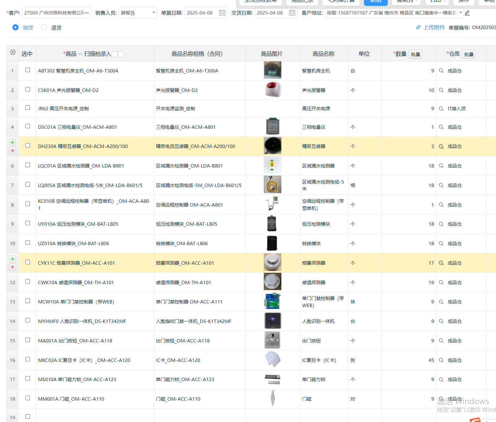Screen dimensions: 496x422
Task: Click warehouse search icon for 感温探测器 row
Action: tap(441, 282)
